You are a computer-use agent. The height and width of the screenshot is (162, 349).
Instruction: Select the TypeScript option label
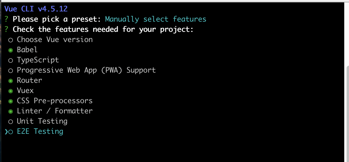coord(38,60)
